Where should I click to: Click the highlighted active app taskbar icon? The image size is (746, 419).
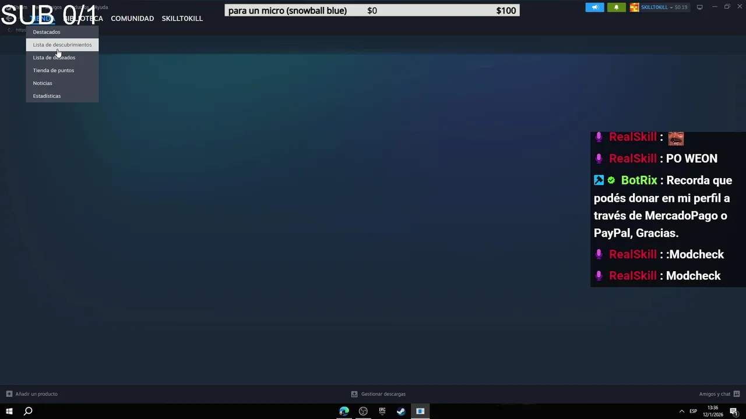point(420,411)
